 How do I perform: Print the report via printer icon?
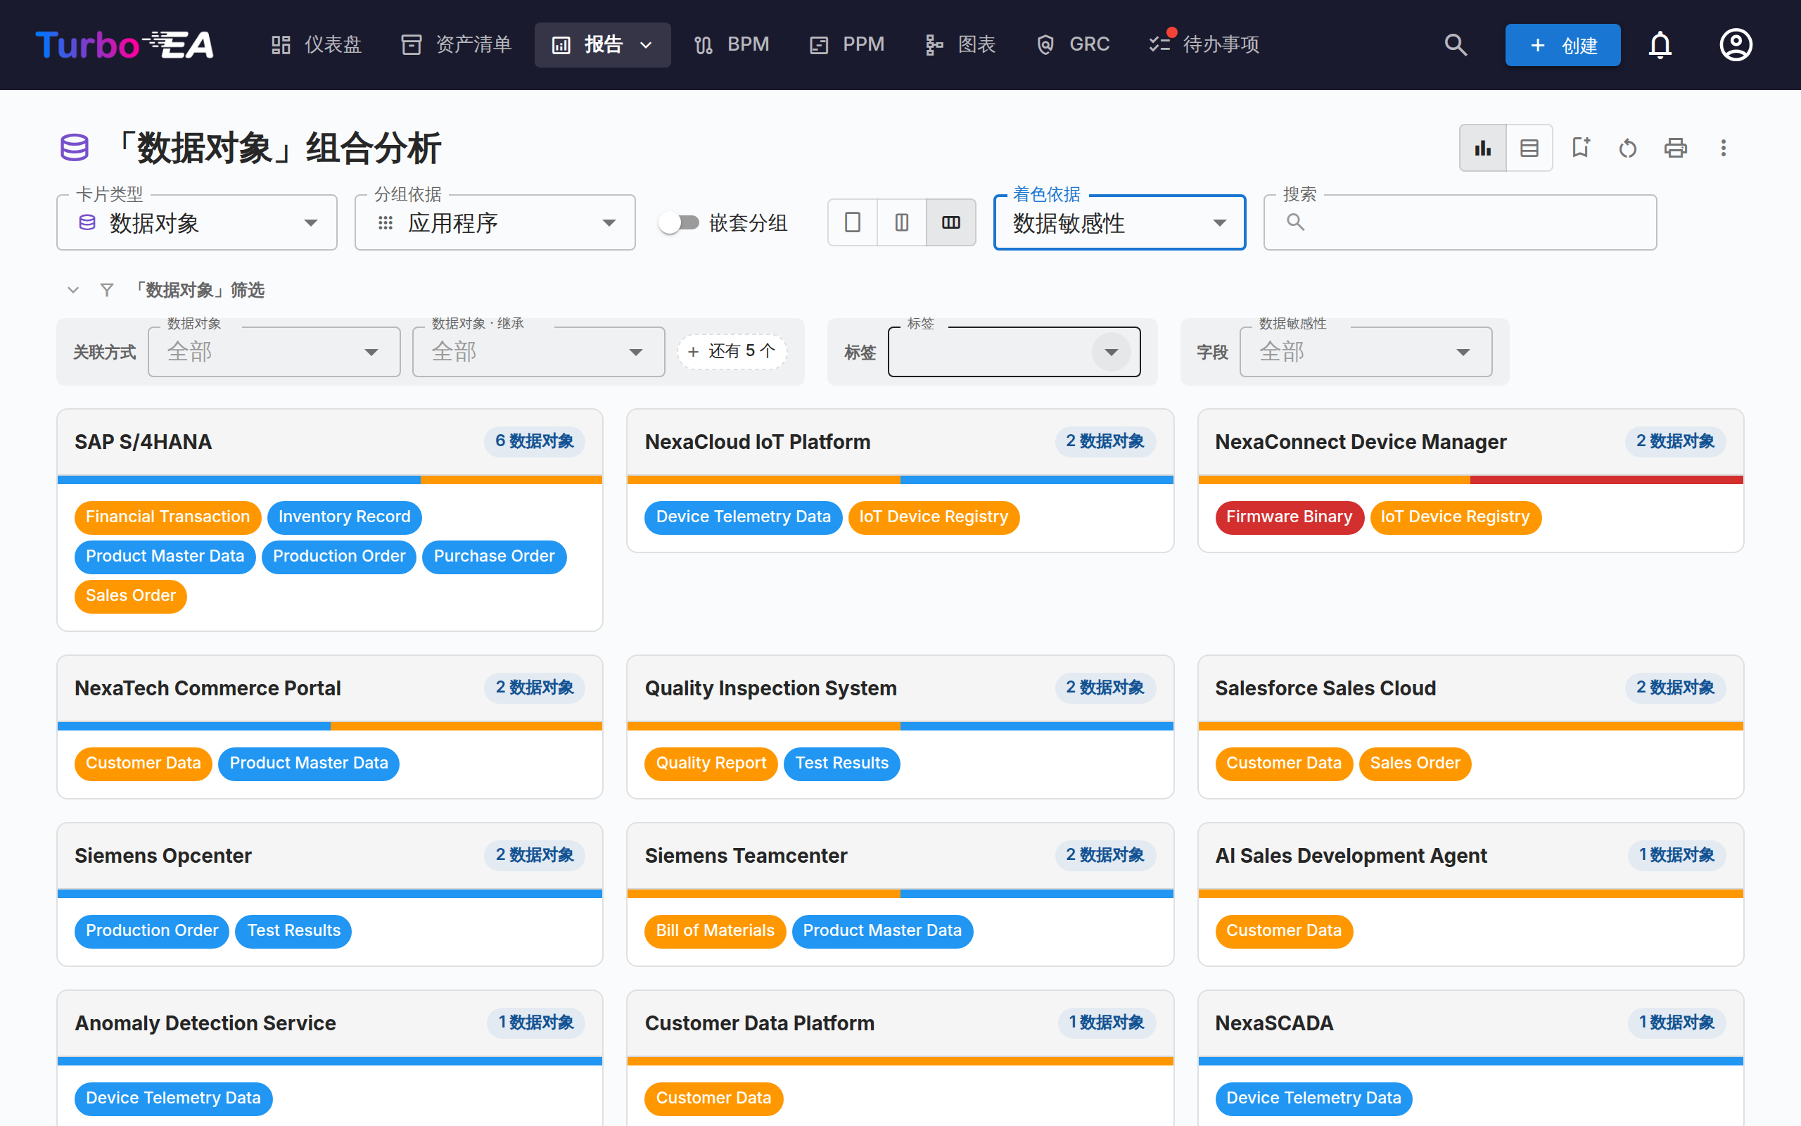pos(1675,148)
